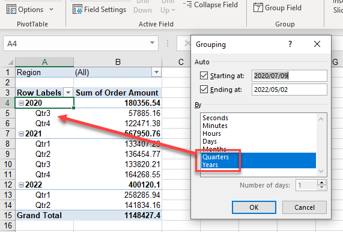The height and width of the screenshot is (232, 343).
Task: Open the Name Box dropdown arrow
Action: pyautogui.click(x=152, y=43)
